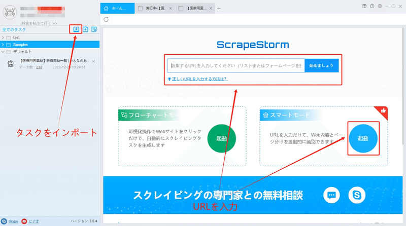Click the video icon in the bottom bar
Screen dimensions: 406x226
[x=24, y=221]
